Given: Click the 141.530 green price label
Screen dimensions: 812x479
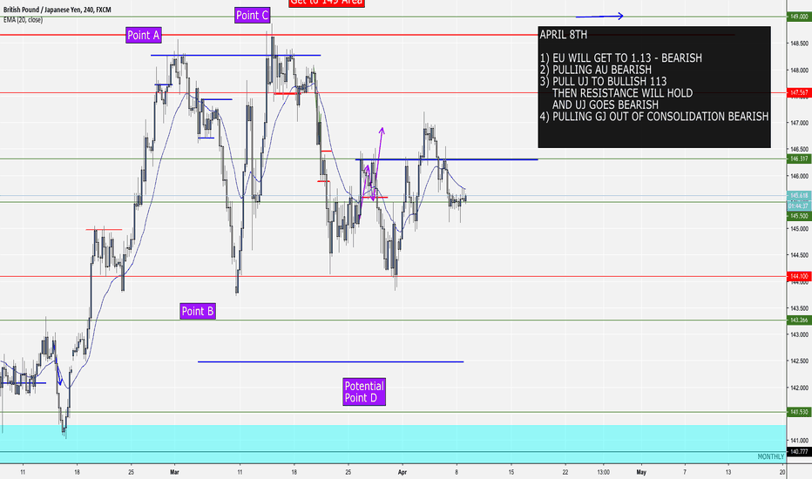Looking at the screenshot, I should point(799,412).
